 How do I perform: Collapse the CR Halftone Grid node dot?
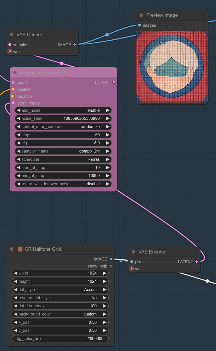[x=12, y=249]
